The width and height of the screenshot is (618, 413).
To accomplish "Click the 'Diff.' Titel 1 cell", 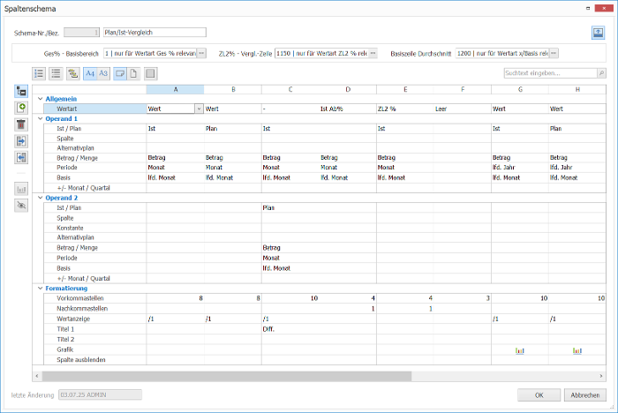I will pos(290,329).
